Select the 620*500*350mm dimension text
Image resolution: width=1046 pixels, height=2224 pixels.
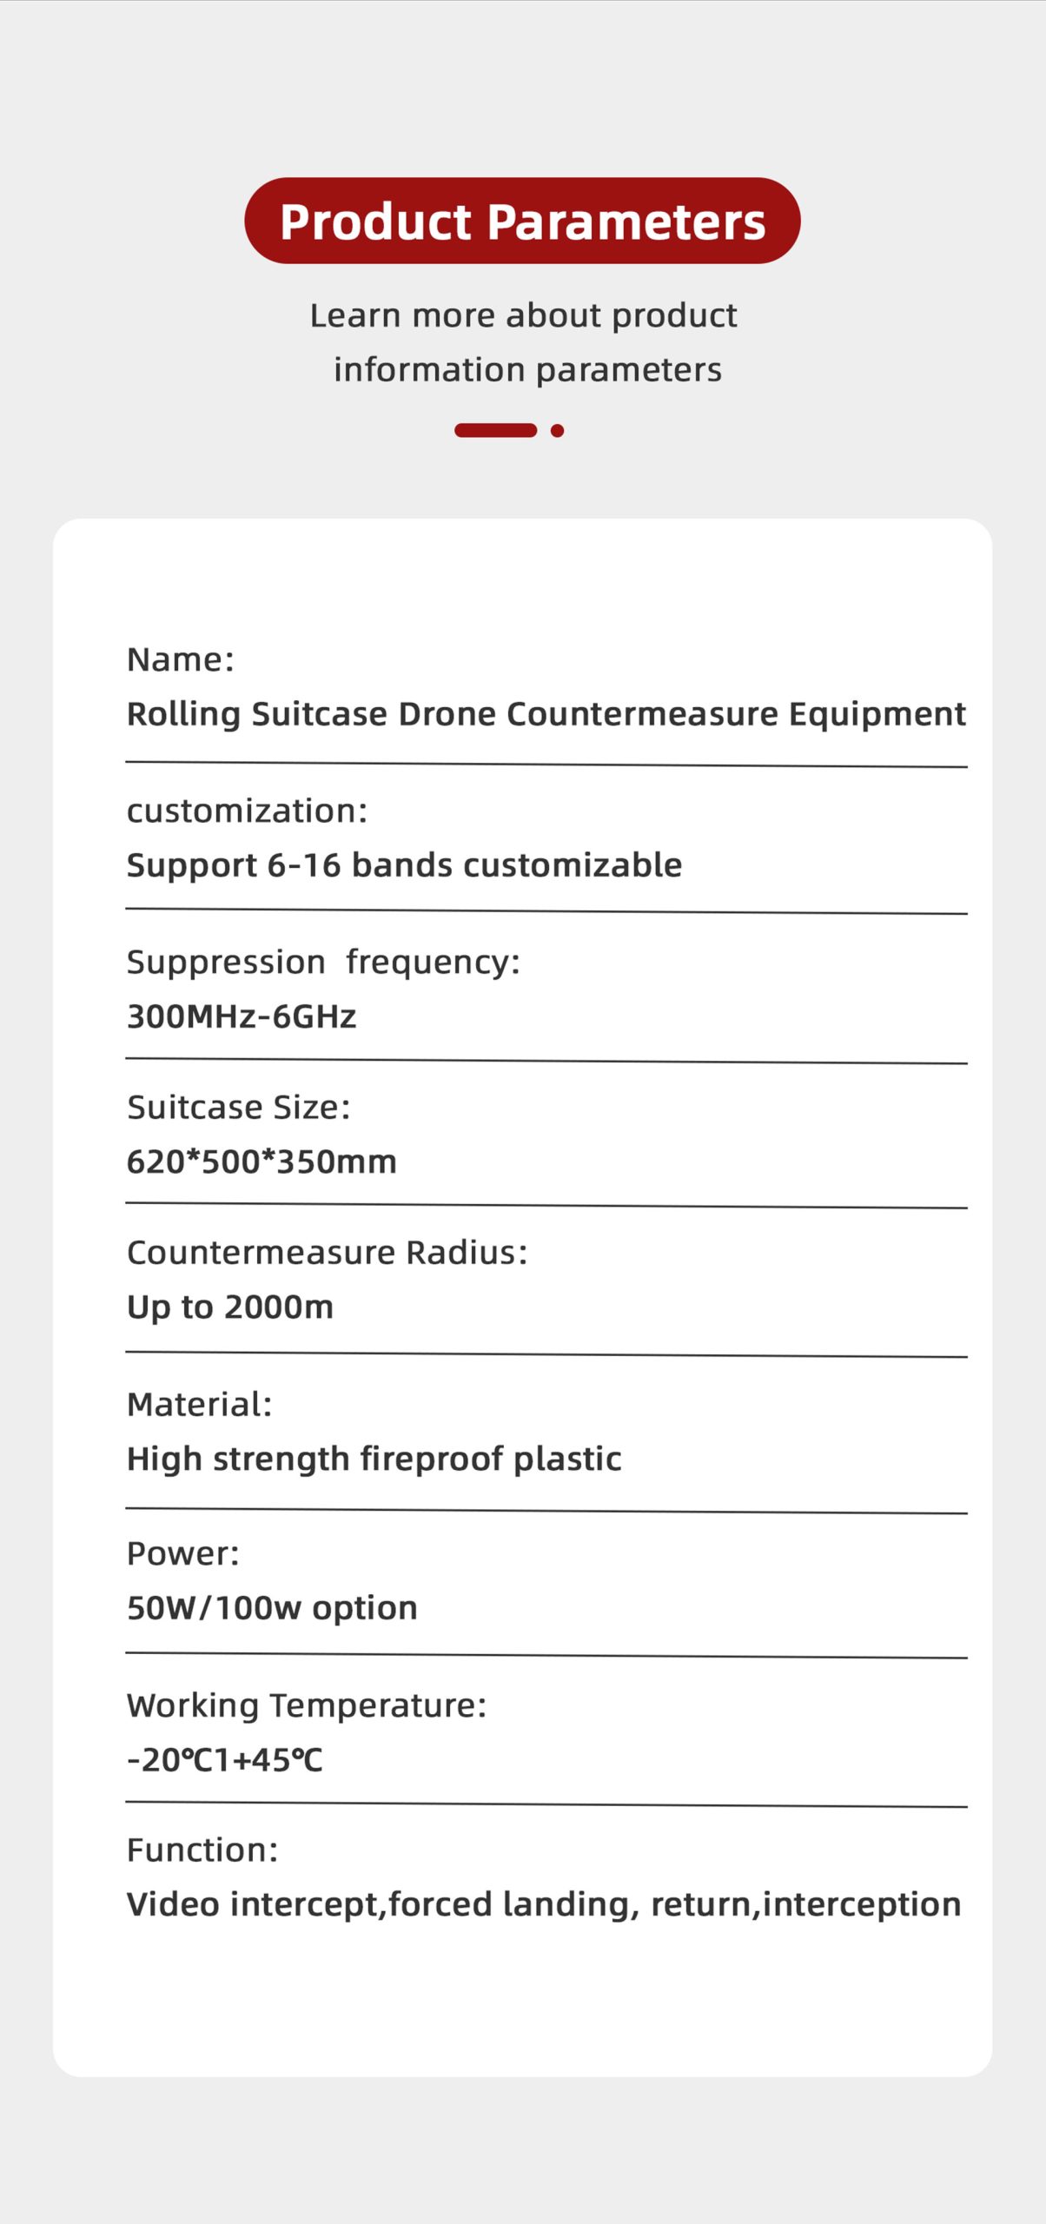pos(261,1162)
